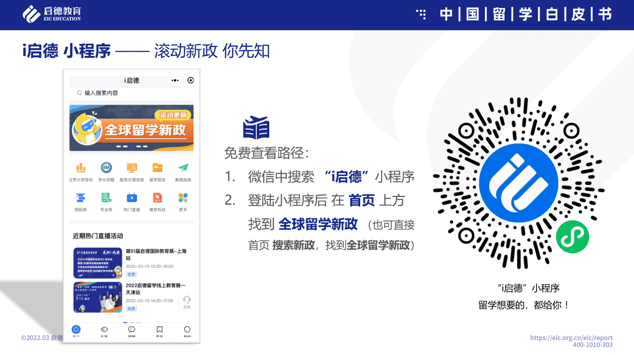
Task: Click the eic.org.cn report link
Action: pos(571,338)
